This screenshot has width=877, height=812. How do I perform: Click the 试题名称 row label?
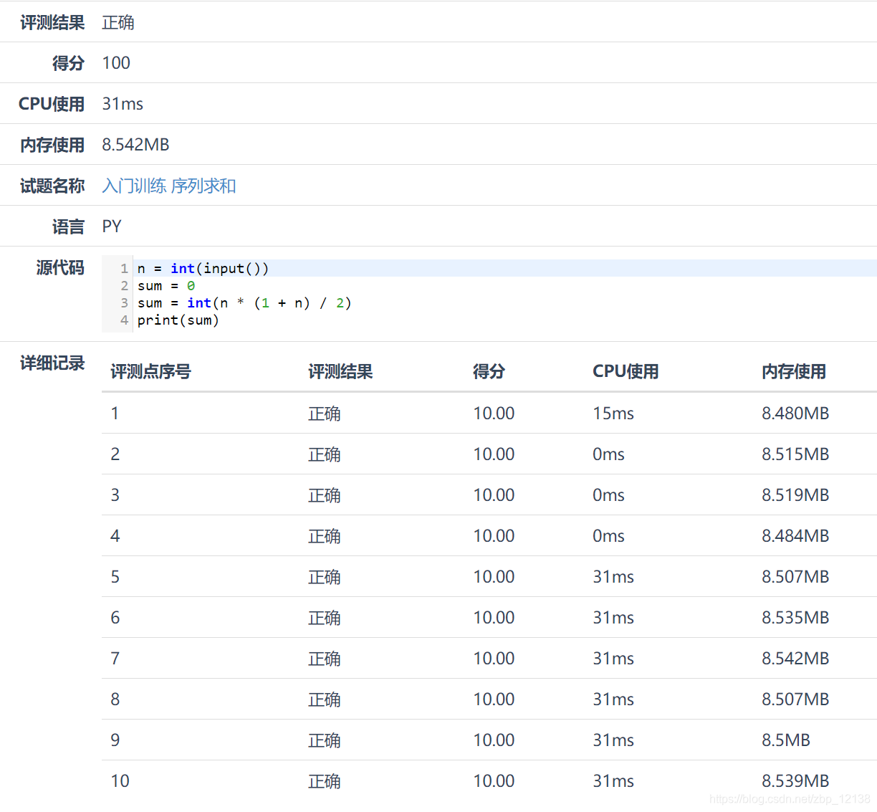[x=52, y=186]
